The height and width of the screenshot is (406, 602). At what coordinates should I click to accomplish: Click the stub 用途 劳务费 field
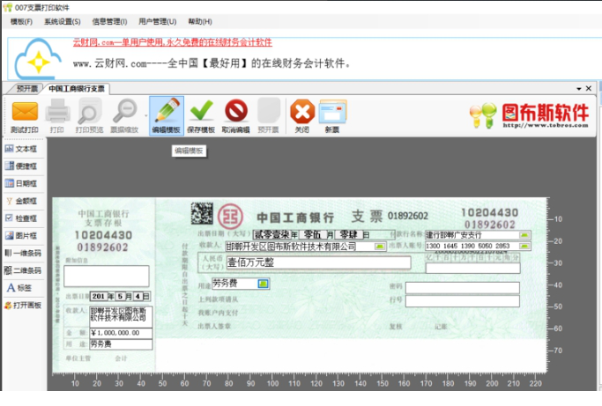pyautogui.click(x=121, y=344)
